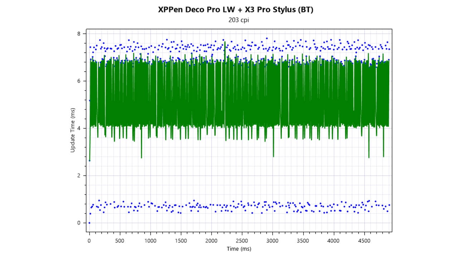
Task: Click the y-axis tick label 2
Action: coord(79,176)
